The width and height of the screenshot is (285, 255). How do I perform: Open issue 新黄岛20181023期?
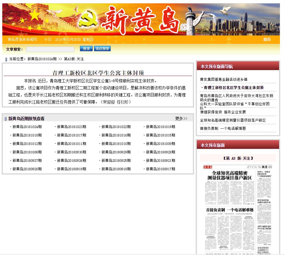72,127
